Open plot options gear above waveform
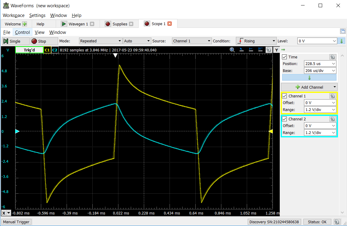Screen dimensions: 347x226 pos(269,50)
